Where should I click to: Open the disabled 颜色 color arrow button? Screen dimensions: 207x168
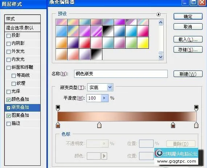(x=104, y=156)
